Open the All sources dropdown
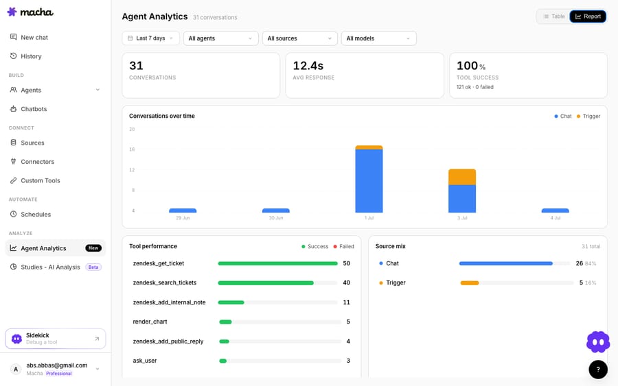Screen dimensions: 618x386 pyautogui.click(x=299, y=38)
